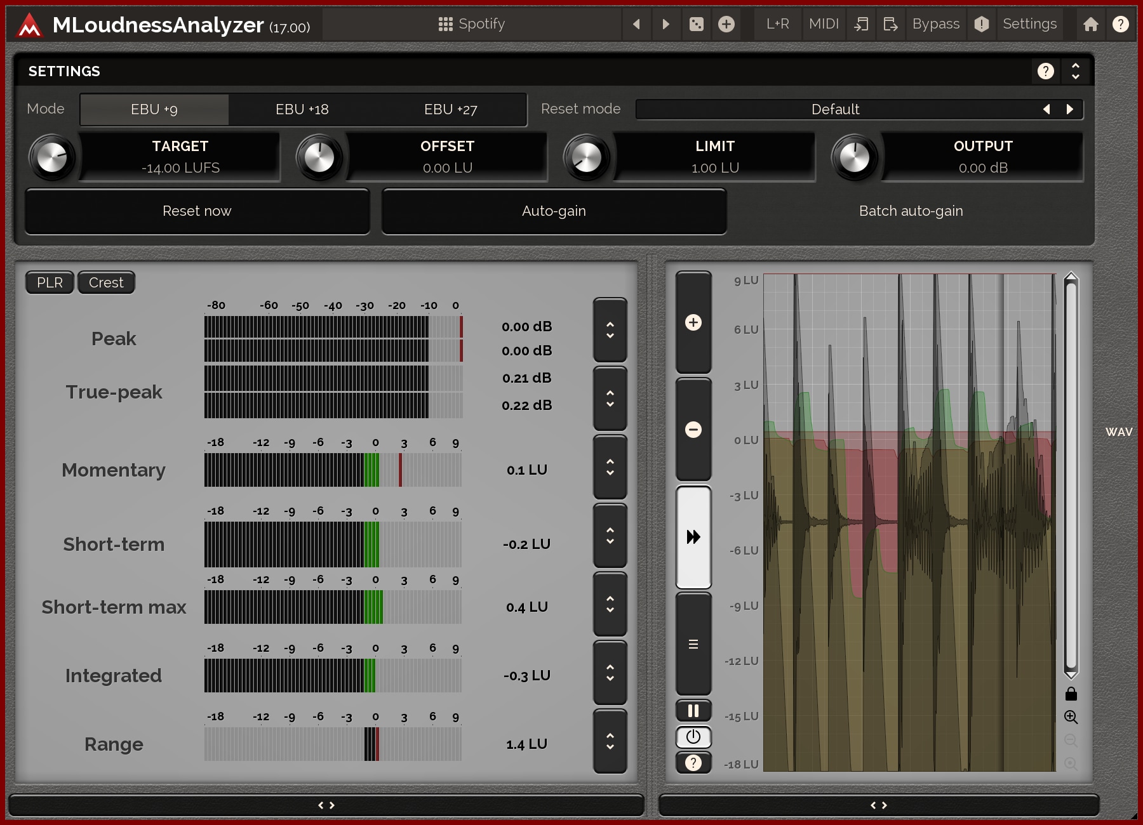Select the EBU +27 mode
The width and height of the screenshot is (1143, 825).
click(x=450, y=109)
